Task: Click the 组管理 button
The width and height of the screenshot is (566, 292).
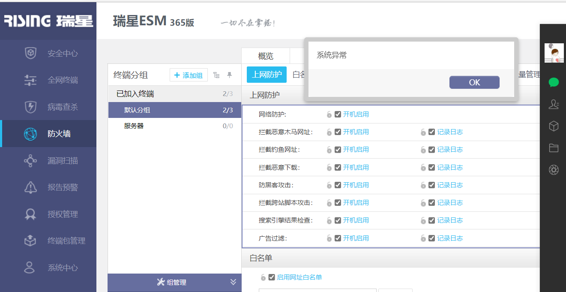Action: click(175, 283)
